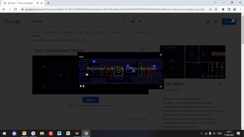Start voice search with microphone
The width and height of the screenshot is (244, 137).
pyautogui.click(x=140, y=21)
